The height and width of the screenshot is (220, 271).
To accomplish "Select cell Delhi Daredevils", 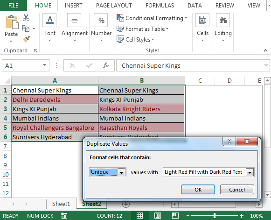I will point(55,99).
